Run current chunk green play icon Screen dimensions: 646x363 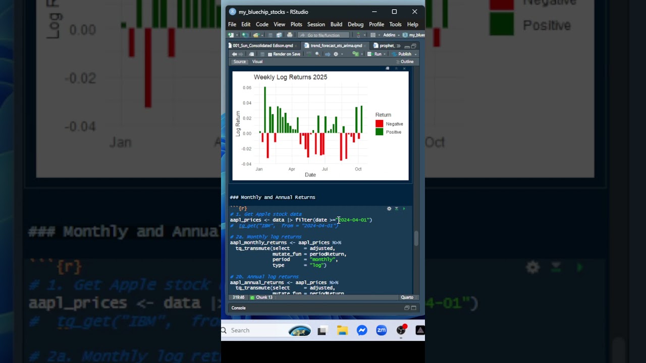403,208
